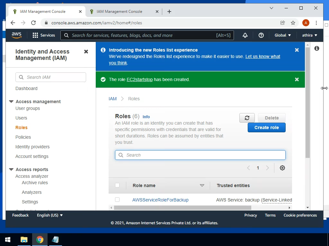
Task: Open Analyzers in the sidebar
Action: pos(32,192)
